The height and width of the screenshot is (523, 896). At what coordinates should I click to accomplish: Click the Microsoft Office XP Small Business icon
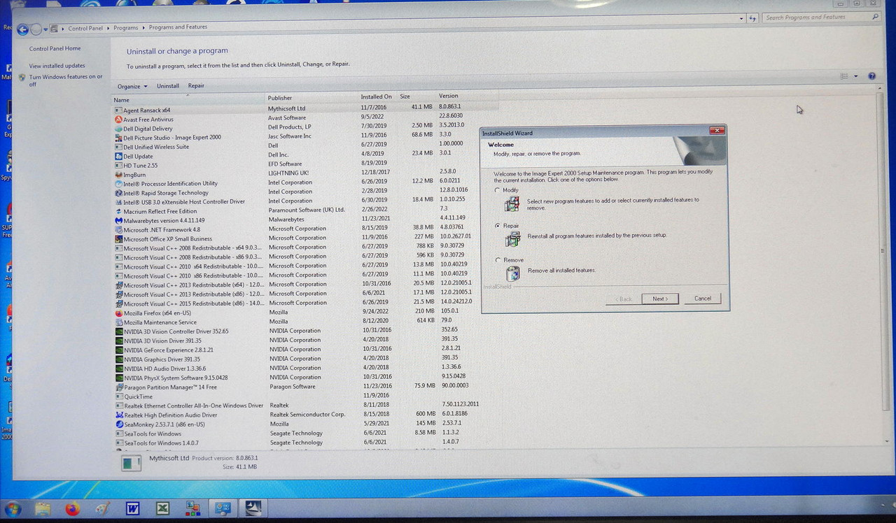click(118, 239)
